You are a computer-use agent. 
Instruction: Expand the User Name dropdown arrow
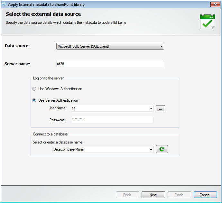(151, 108)
